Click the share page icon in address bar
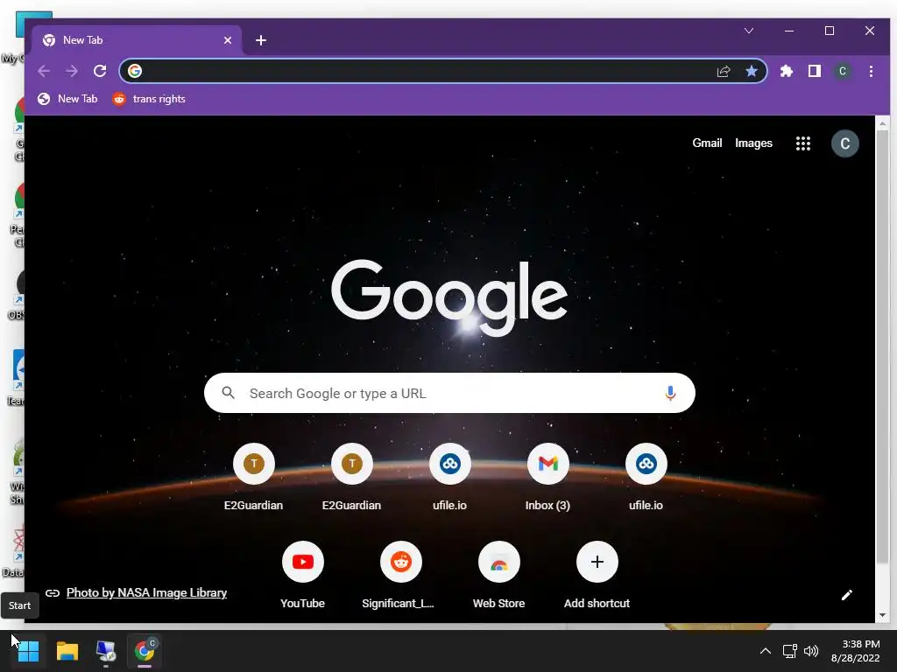Image resolution: width=897 pixels, height=672 pixels. pos(723,71)
